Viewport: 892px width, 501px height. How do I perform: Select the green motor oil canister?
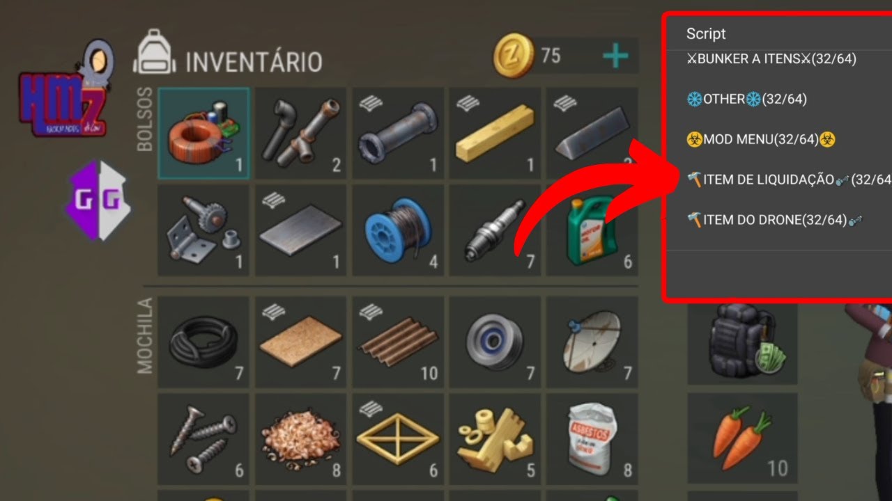591,230
